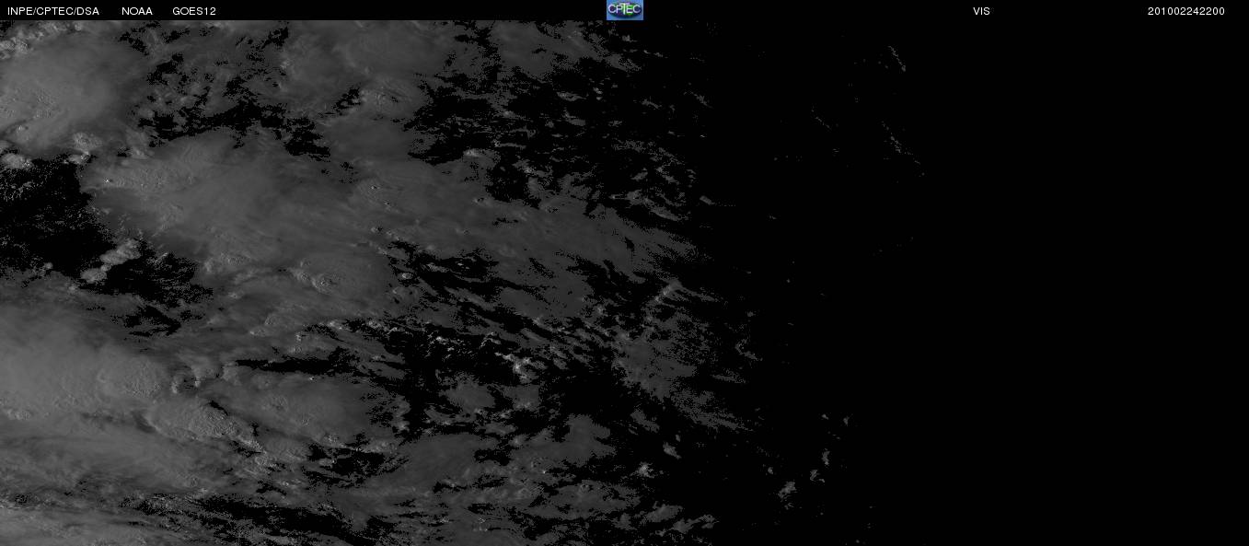
Task: Click the 201002242200 timestamp
Action: (1186, 11)
